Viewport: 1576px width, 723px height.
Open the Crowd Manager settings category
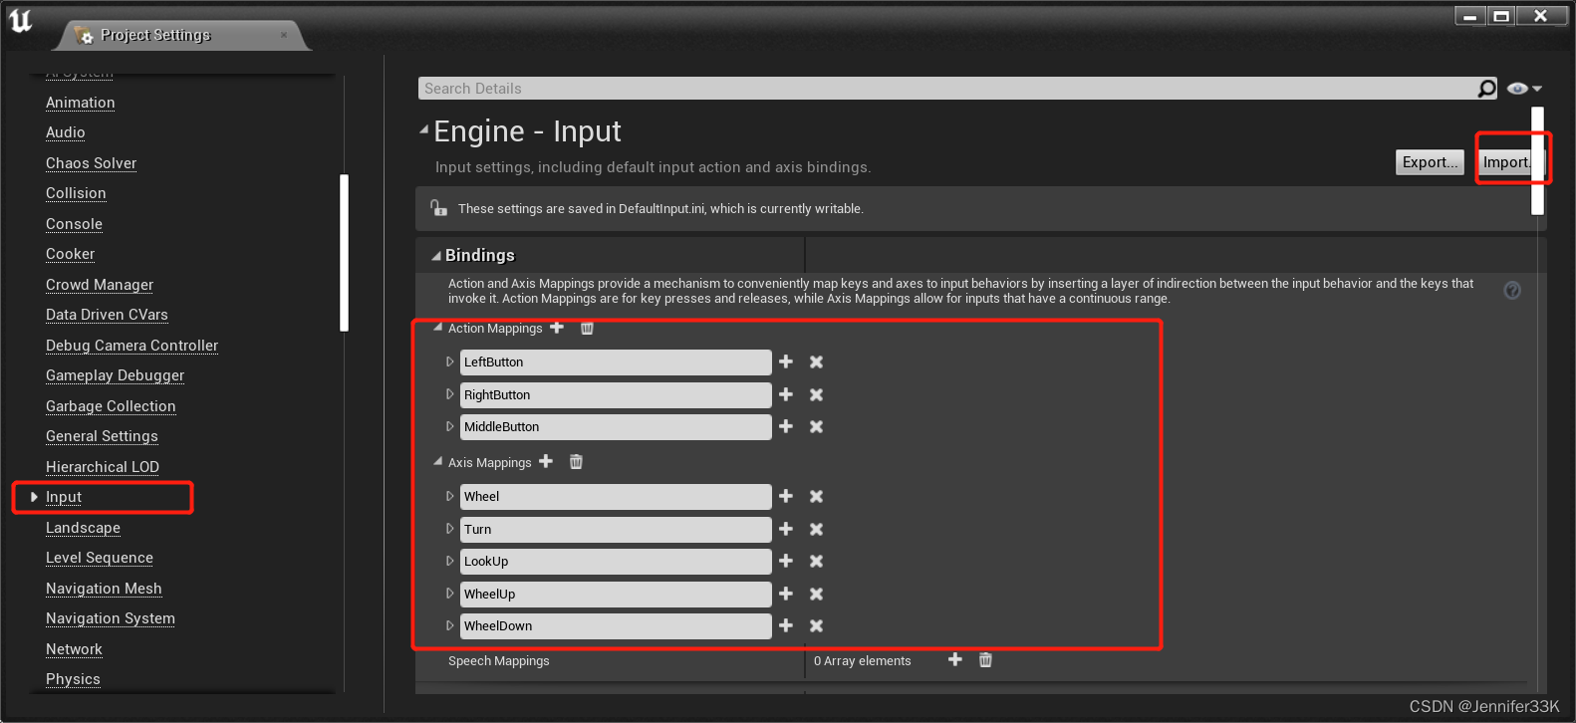tap(100, 285)
